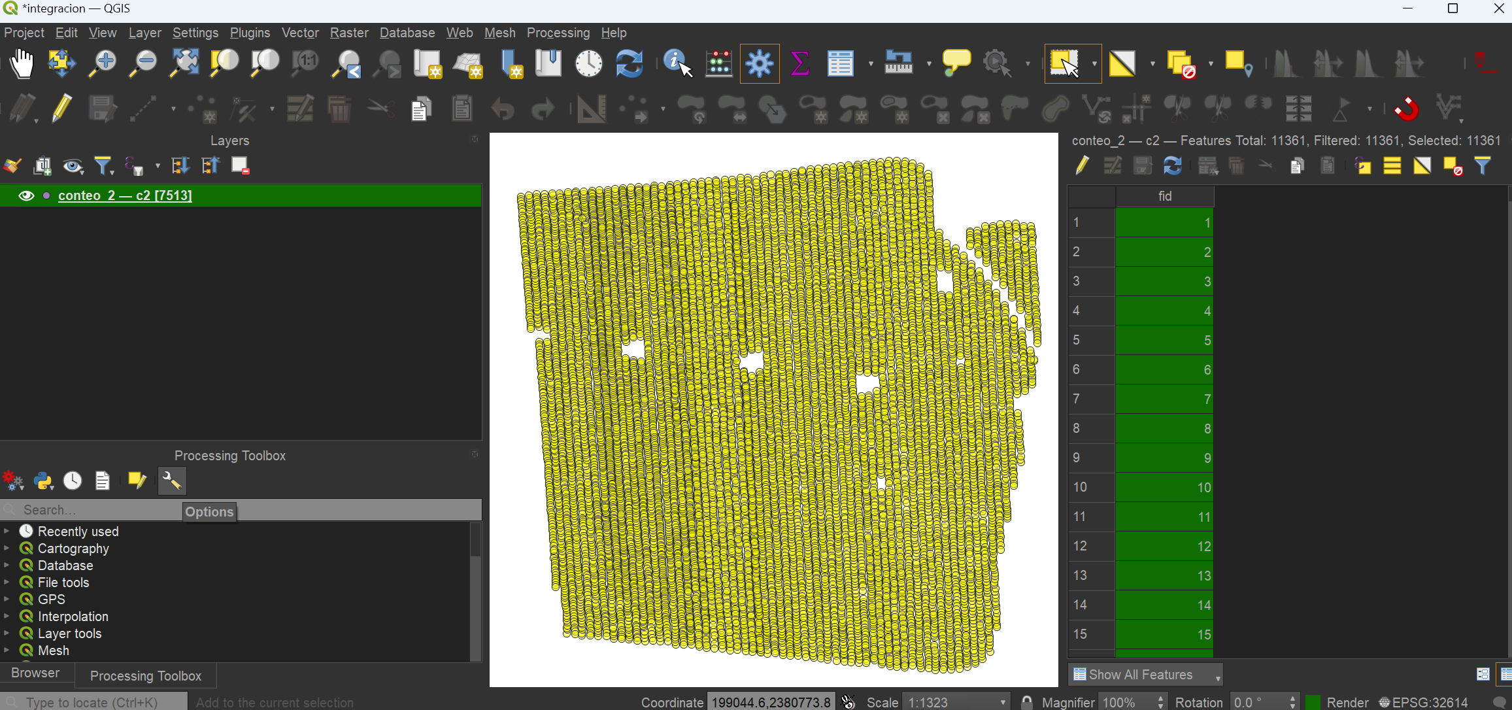Activate the Identify Features tool
Screen dimensions: 1512x710
(675, 63)
